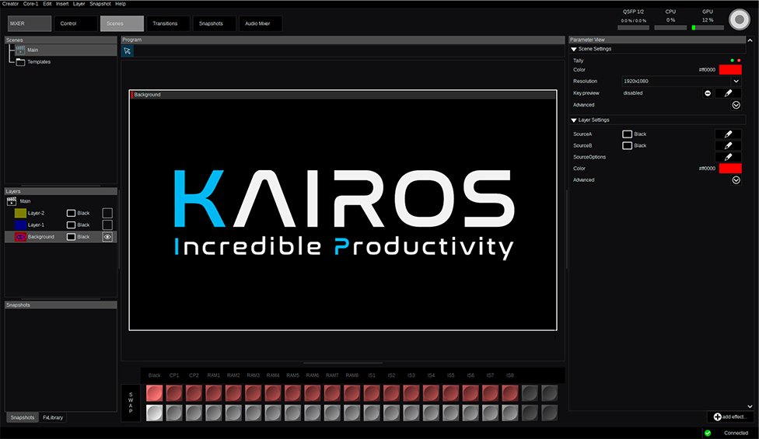This screenshot has height=439, width=759.
Task: Click the green Tally indicator dot
Action: (733, 61)
